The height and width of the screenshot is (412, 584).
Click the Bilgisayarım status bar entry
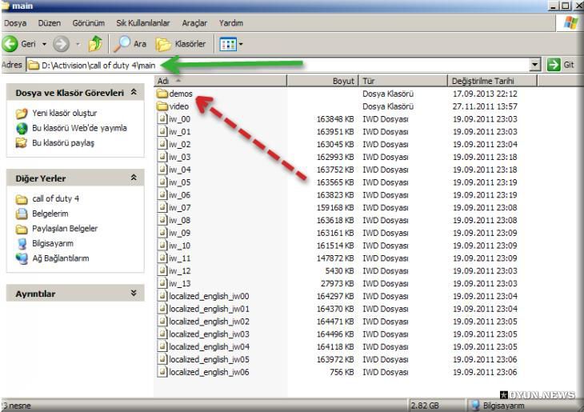click(x=498, y=406)
